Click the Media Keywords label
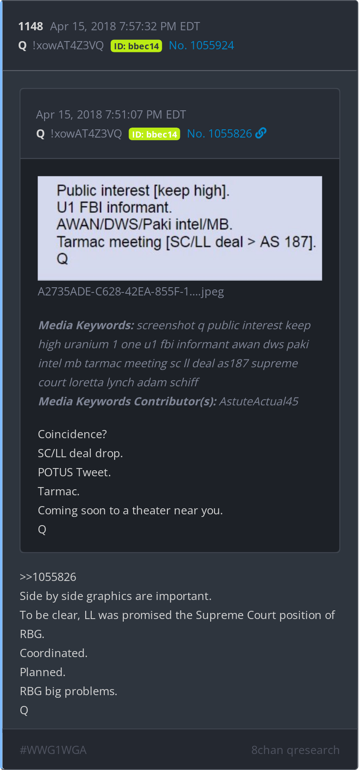The image size is (359, 770). pos(86,325)
